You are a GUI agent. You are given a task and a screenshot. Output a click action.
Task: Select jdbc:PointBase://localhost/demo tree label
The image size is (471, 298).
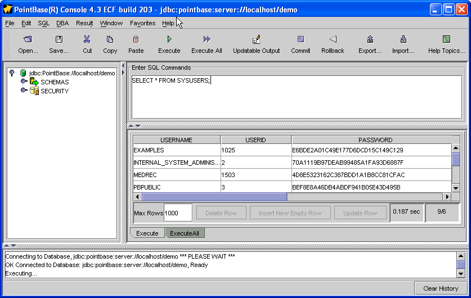point(72,73)
